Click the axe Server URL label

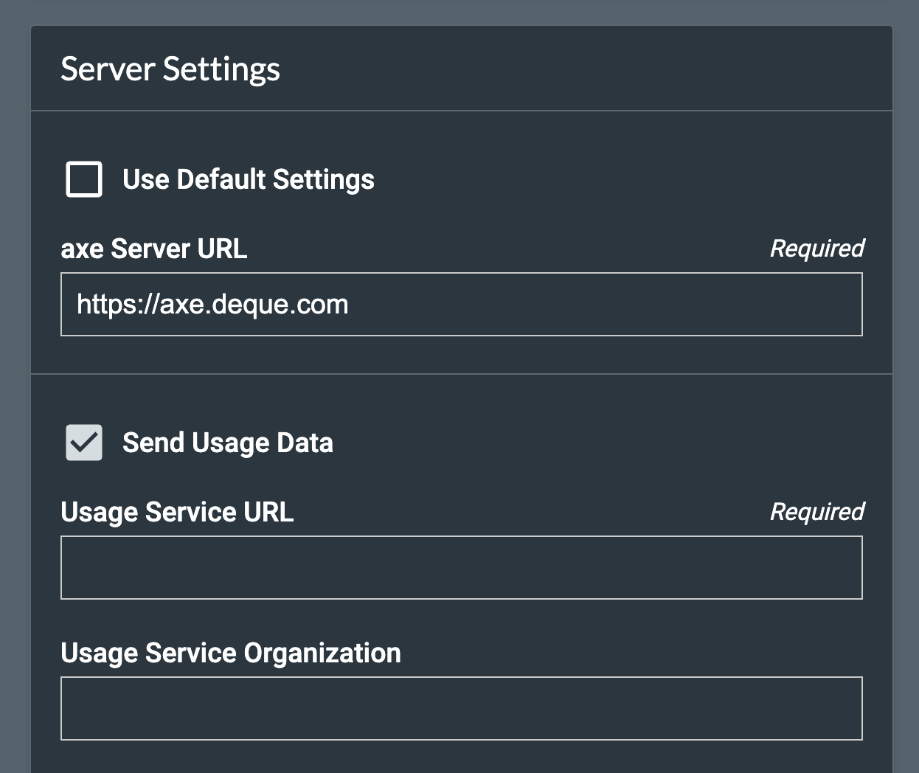click(153, 249)
